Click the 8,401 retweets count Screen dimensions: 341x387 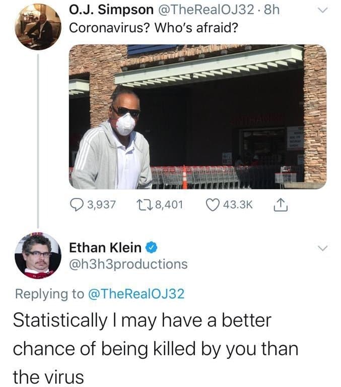tap(167, 205)
